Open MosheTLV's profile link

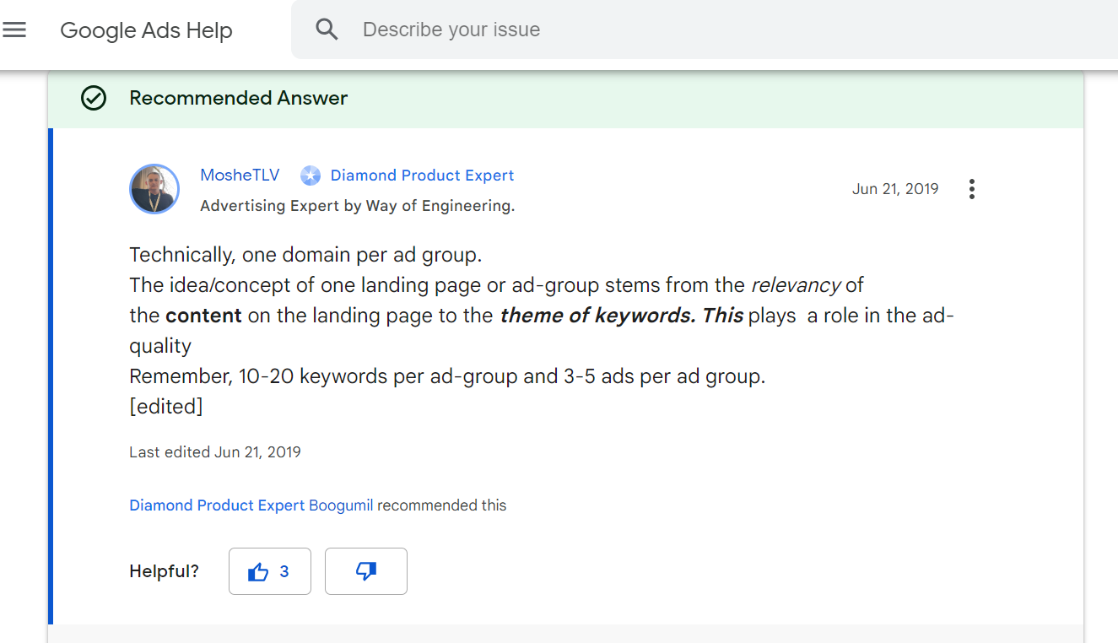(240, 175)
